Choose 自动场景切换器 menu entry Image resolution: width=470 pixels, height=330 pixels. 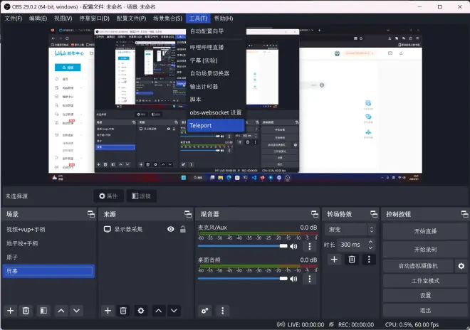(216, 73)
